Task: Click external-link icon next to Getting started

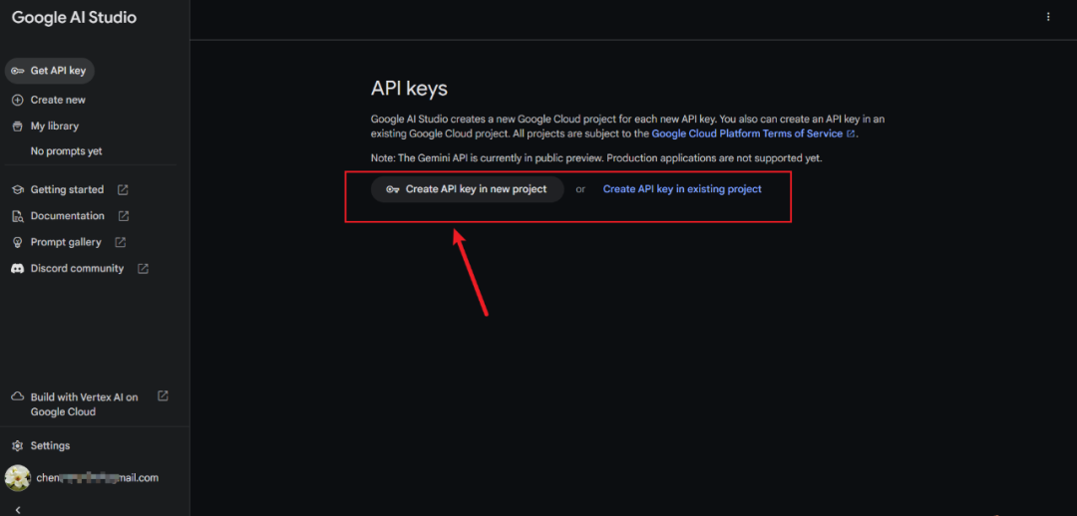Action: [123, 189]
